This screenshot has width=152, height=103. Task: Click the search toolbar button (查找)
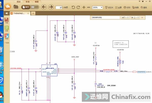pyautogui.click(x=144, y=7)
